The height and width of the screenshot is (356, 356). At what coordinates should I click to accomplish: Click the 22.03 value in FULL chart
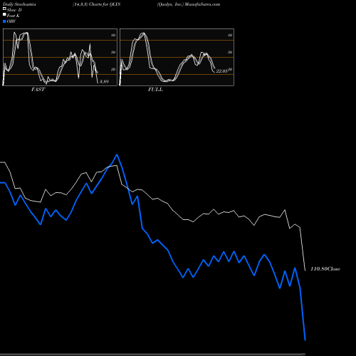(x=221, y=70)
